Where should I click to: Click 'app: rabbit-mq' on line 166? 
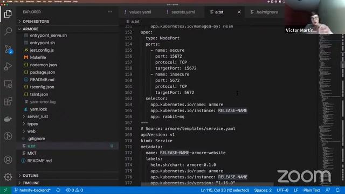168,116
